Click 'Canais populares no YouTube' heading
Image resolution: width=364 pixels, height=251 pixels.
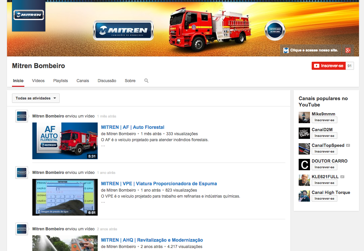323,101
